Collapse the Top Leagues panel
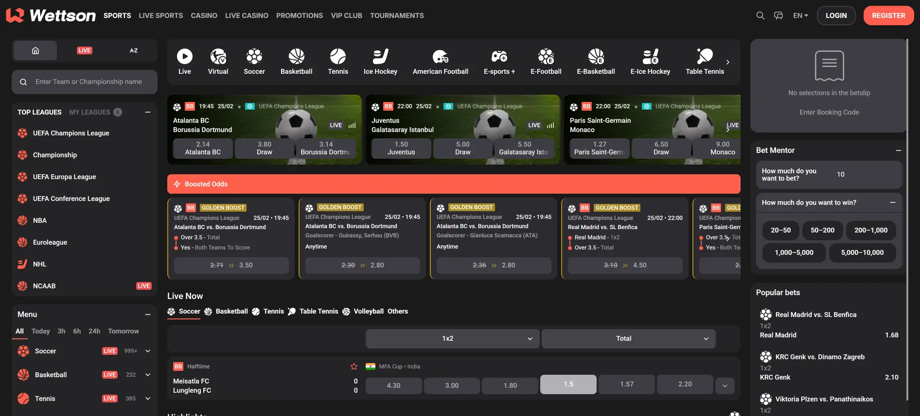Viewport: 920px width, 416px height. coord(148,112)
